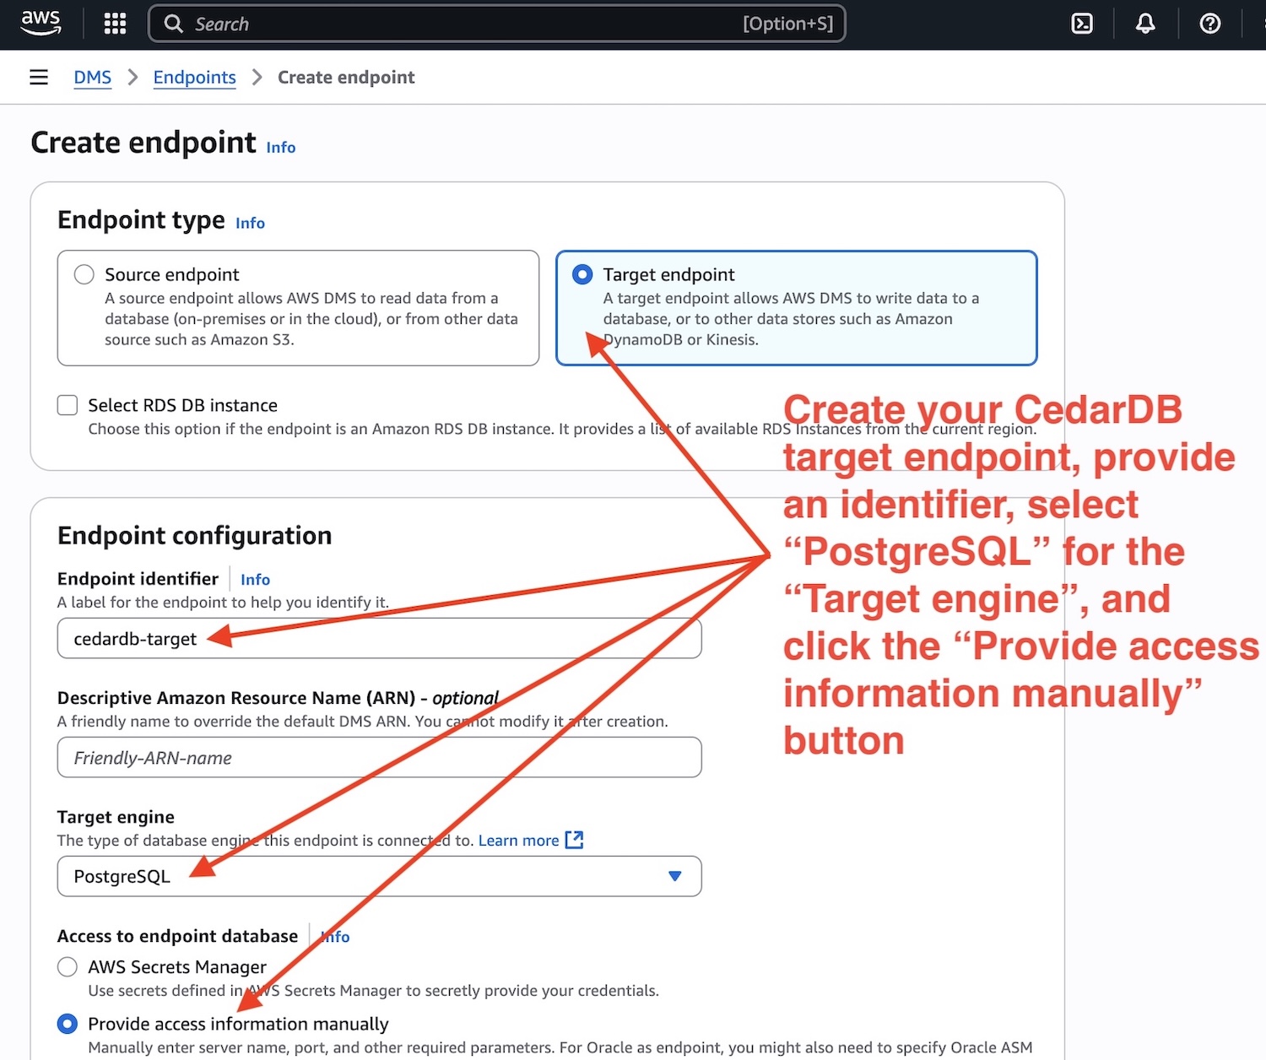
Task: Click the external link icon beside Learn more
Action: click(x=575, y=840)
